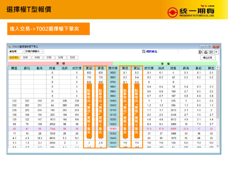Click the 欄位設定 column settings button
The image size is (228, 170).
point(208,58)
